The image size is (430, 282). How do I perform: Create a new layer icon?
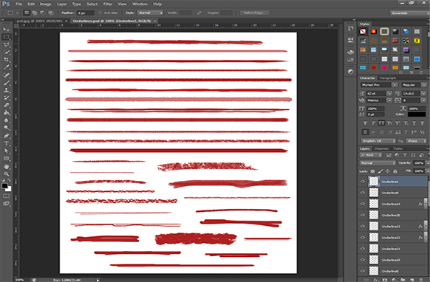pyautogui.click(x=412, y=280)
